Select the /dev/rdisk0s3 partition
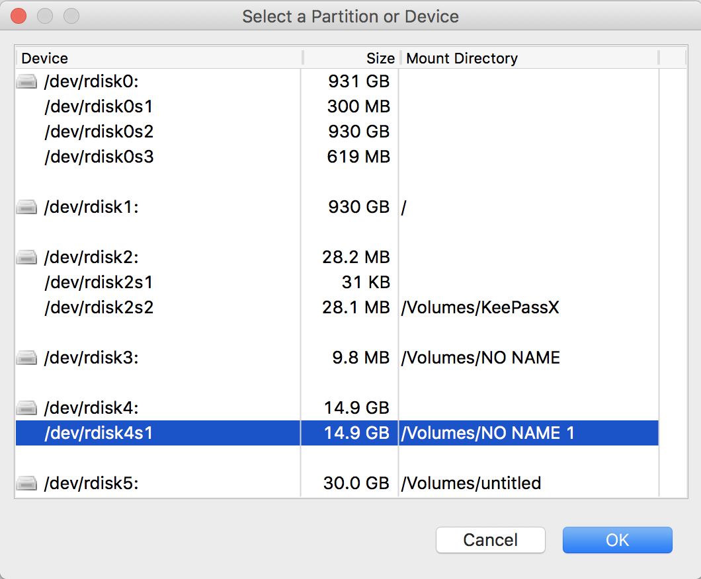 pos(99,157)
